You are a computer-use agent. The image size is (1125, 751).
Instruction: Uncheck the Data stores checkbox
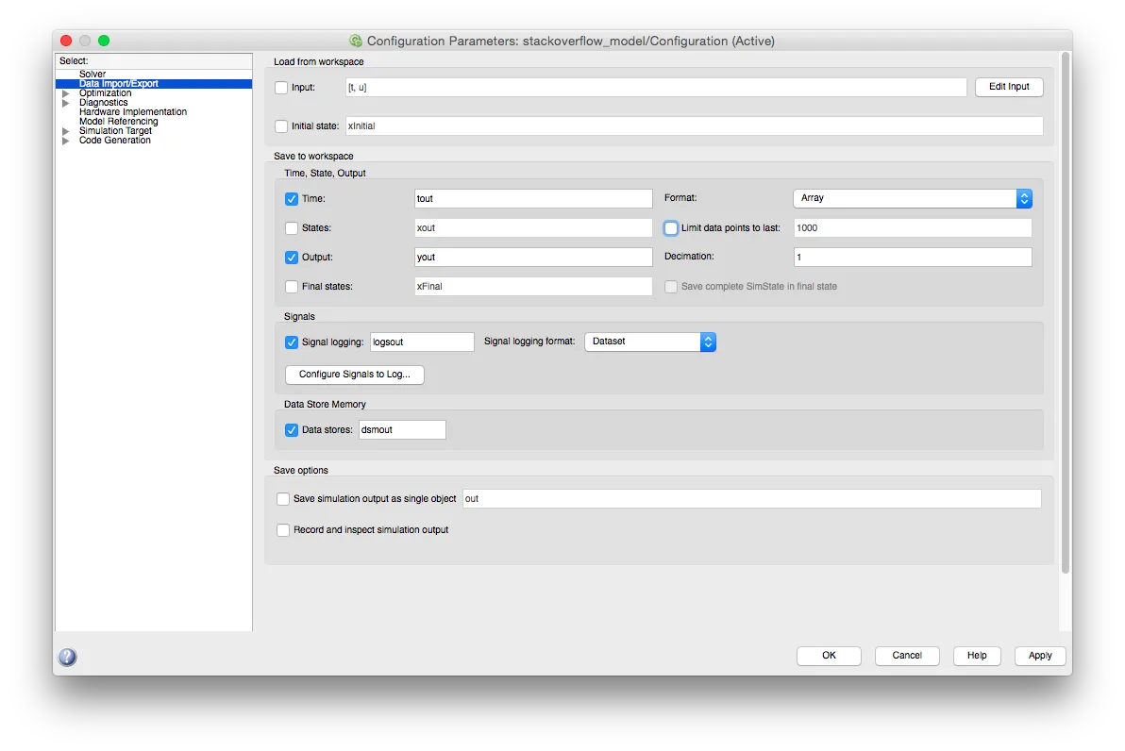pos(292,430)
